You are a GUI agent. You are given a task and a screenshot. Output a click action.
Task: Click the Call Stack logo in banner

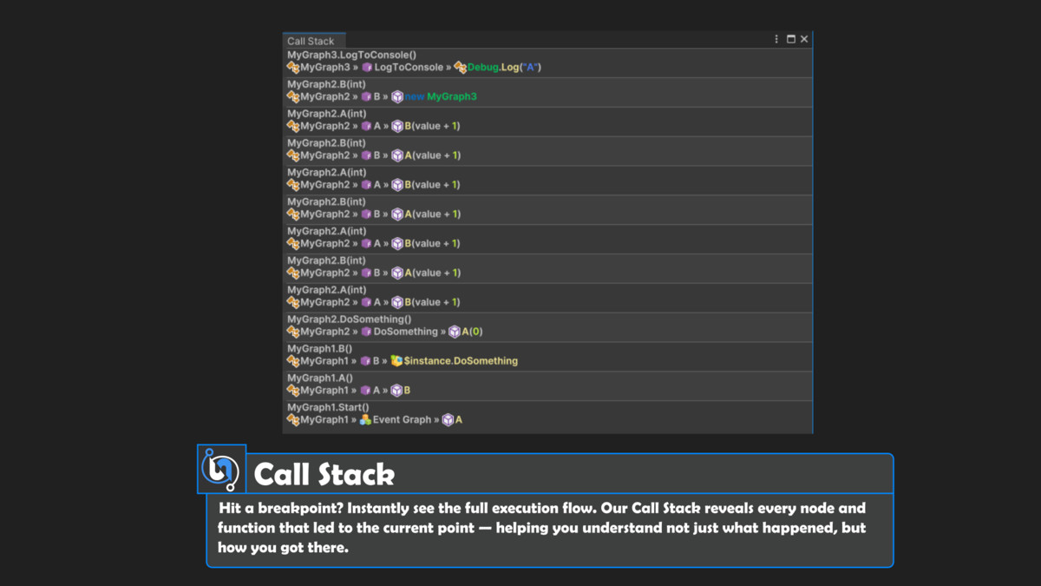220,470
